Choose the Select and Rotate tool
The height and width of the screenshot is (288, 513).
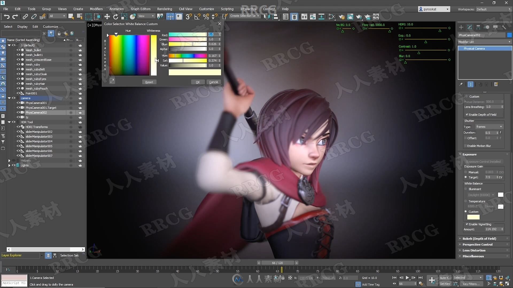pyautogui.click(x=115, y=17)
